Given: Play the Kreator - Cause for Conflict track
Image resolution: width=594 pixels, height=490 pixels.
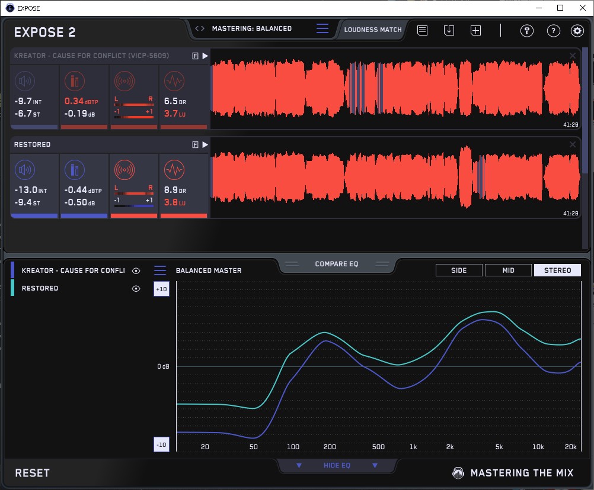Looking at the screenshot, I should point(205,56).
